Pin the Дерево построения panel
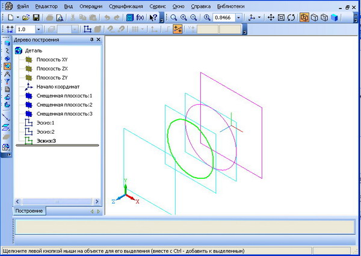Image resolution: width=361 pixels, height=256 pixels. (92, 40)
